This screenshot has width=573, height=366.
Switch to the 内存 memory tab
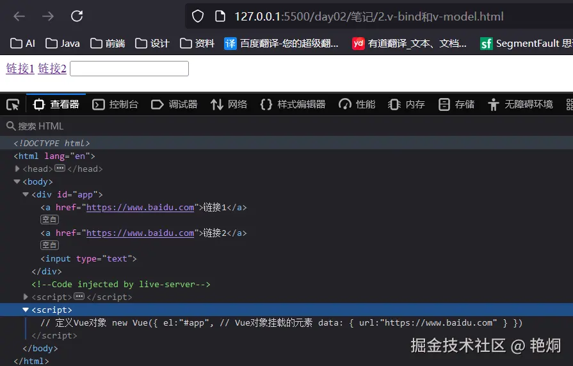(407, 104)
